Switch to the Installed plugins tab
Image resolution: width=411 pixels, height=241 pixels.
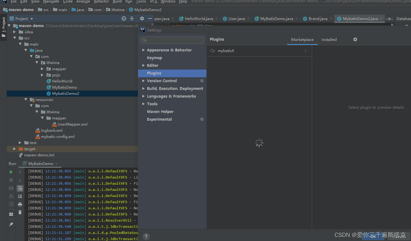329,39
